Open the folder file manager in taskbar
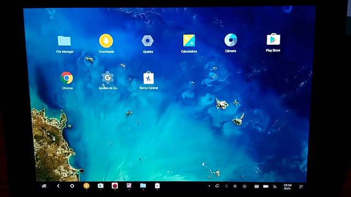Screen dimensions: 351x197 tap(143, 186)
